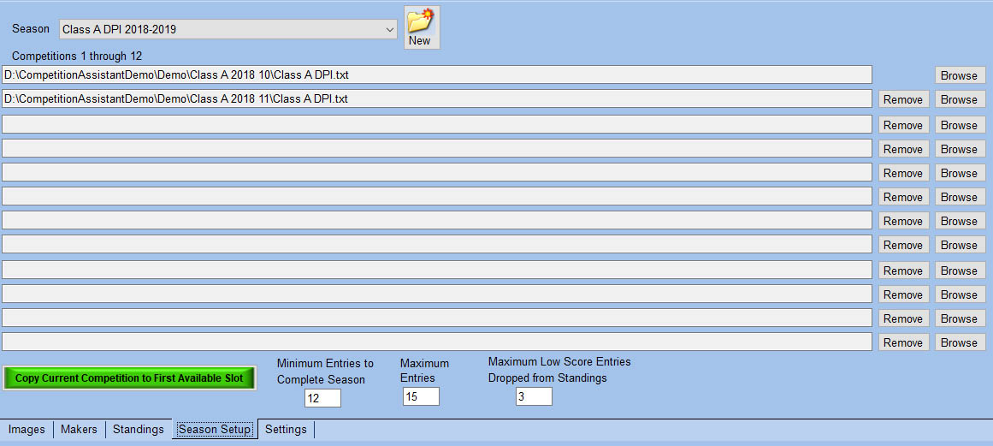This screenshot has height=446, width=993.
Task: Click Remove on the sixth competition slot
Action: [903, 197]
